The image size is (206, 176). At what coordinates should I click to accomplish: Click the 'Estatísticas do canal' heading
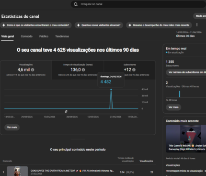pyautogui.click(x=20, y=16)
